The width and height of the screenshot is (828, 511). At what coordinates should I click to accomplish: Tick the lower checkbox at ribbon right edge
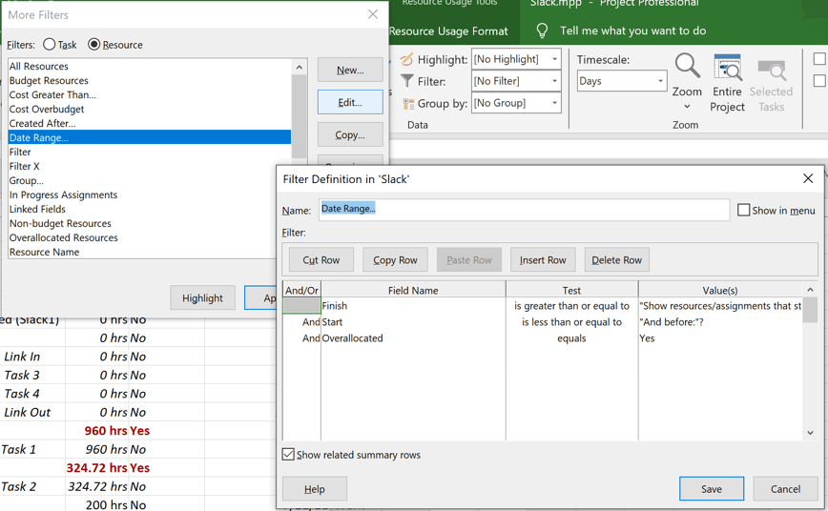coord(819,81)
